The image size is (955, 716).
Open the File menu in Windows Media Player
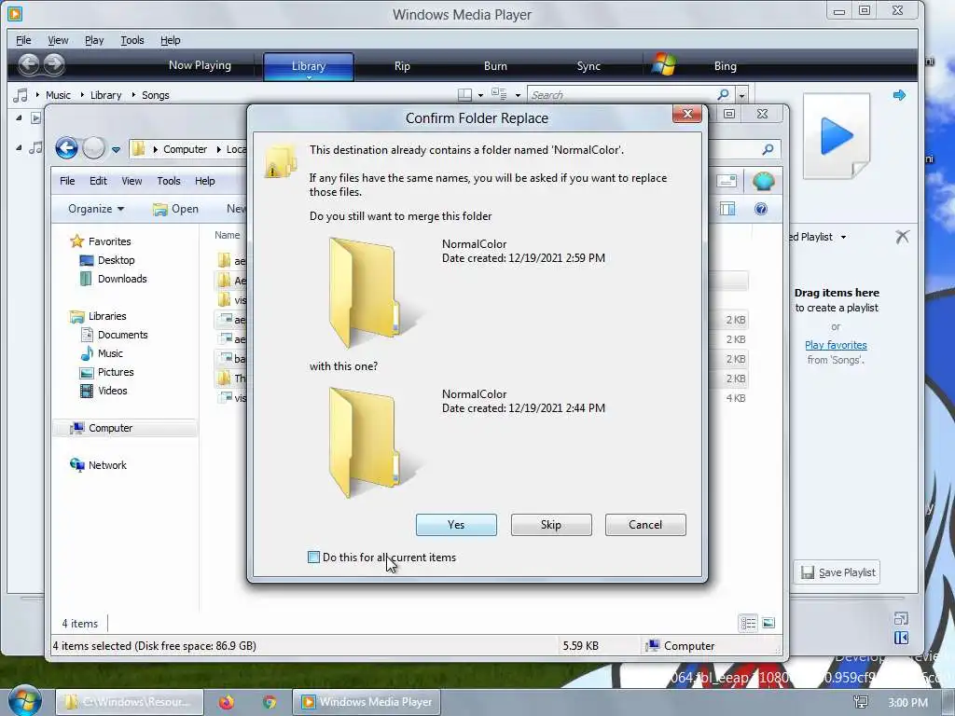tap(23, 40)
